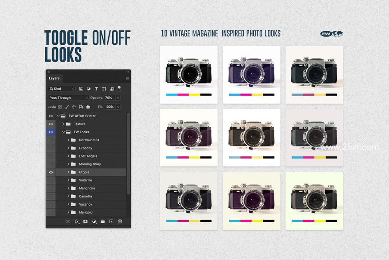This screenshot has height=260, width=389.
Task: Filter layers by shape layer icon
Action: point(104,89)
